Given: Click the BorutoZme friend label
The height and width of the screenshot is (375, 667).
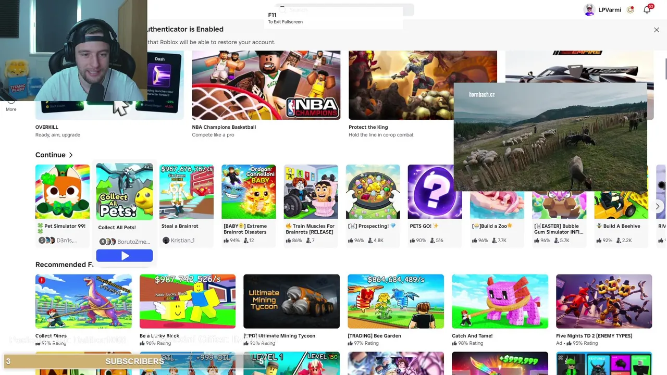Looking at the screenshot, I should pyautogui.click(x=133, y=242).
